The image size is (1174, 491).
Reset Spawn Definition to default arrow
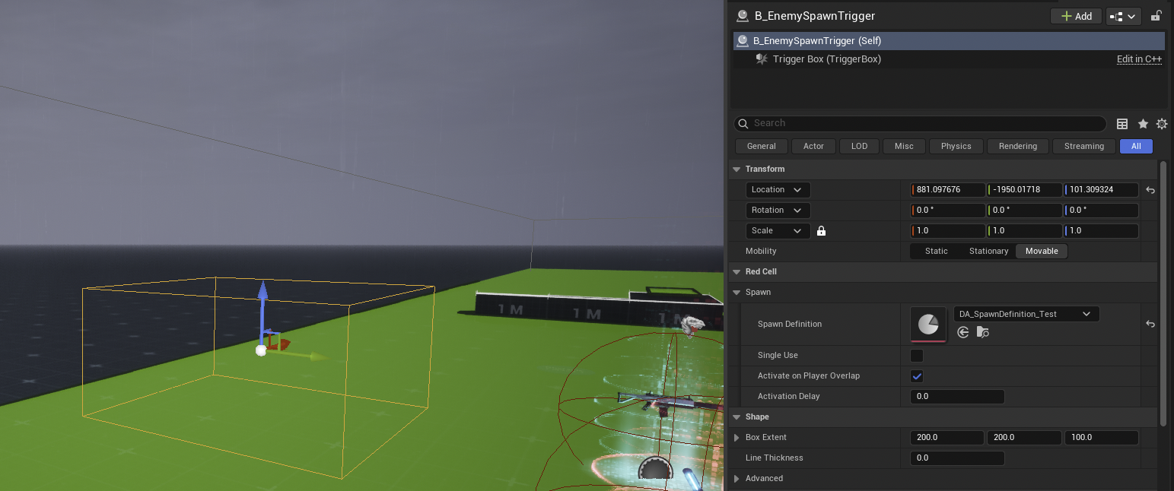pyautogui.click(x=1150, y=324)
